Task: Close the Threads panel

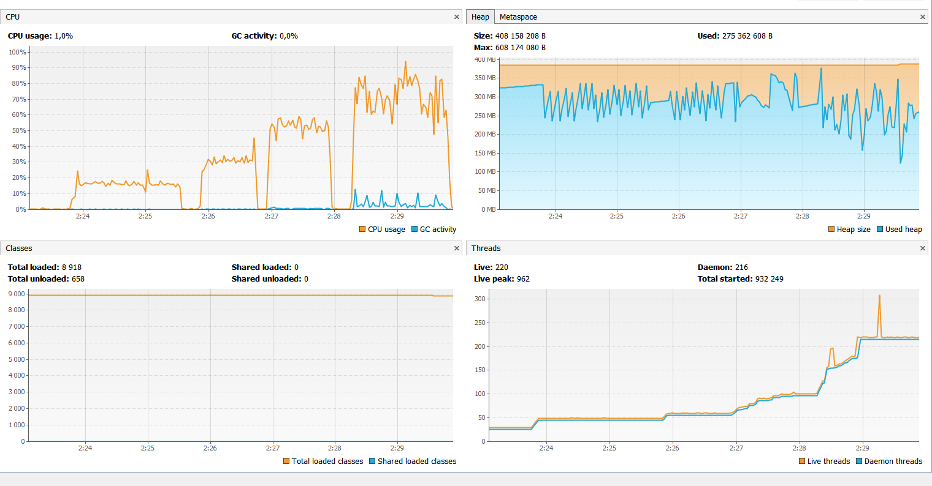Action: coord(922,249)
